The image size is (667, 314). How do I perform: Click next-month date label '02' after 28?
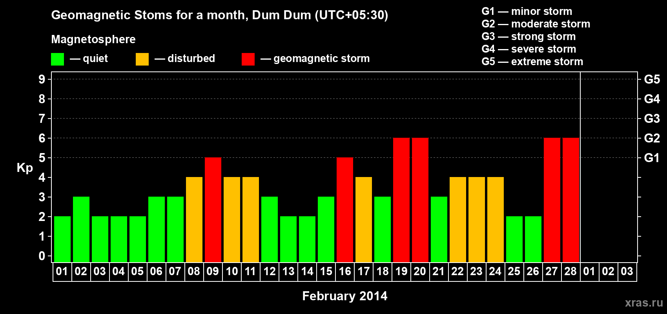tap(608, 272)
